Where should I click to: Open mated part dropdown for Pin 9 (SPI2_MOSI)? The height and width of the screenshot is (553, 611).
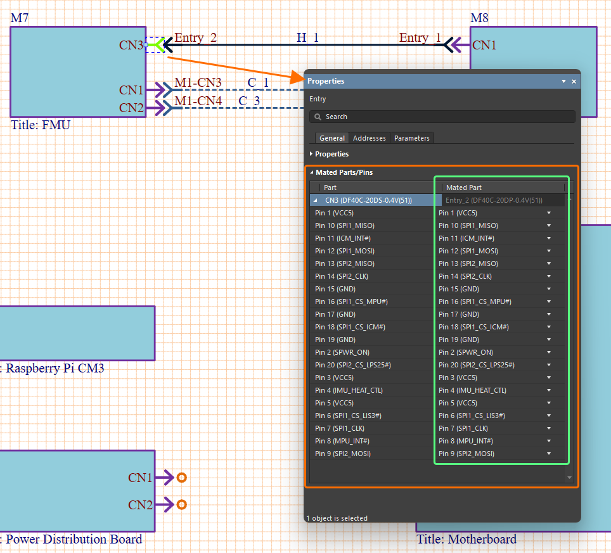click(549, 454)
